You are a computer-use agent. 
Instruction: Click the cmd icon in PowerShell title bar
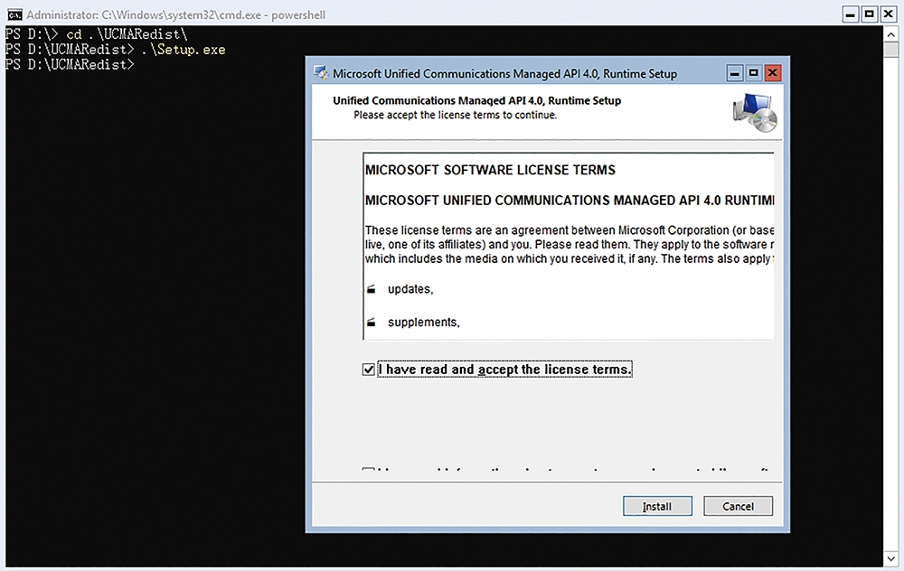point(14,14)
